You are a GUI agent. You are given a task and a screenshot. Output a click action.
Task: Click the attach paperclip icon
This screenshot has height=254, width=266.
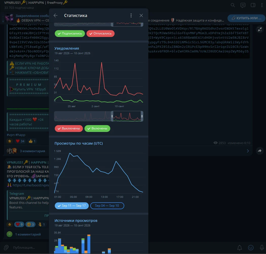[x=6, y=248]
